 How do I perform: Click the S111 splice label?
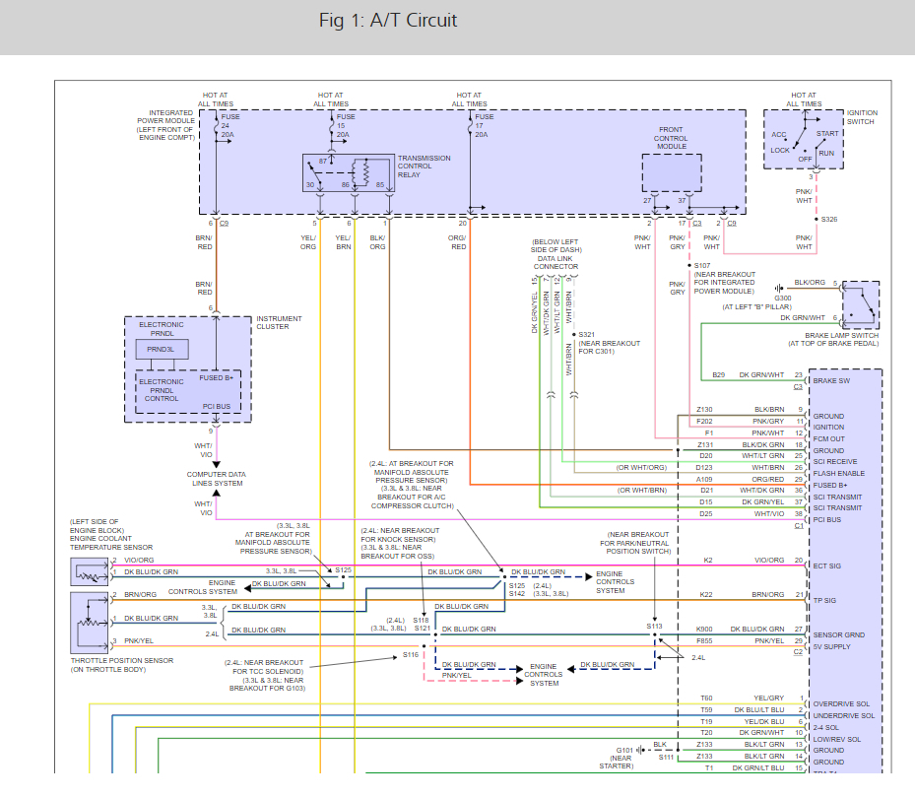coord(666,758)
